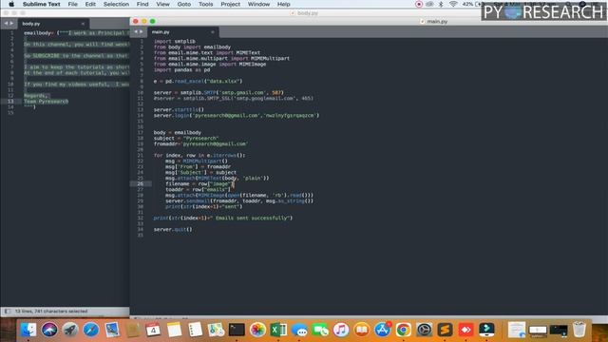
Task: Click the pd.read_excel("data.xlsx") line
Action: 198,81
